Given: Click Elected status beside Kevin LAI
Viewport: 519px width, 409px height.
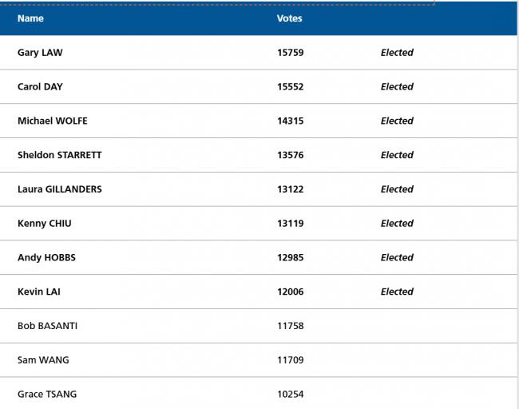Looking at the screenshot, I should [397, 292].
